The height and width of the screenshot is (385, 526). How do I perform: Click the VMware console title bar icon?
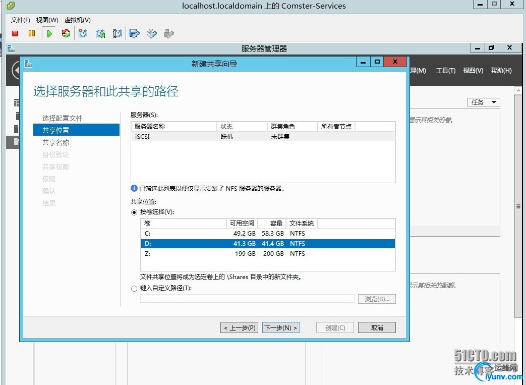tap(11, 6)
